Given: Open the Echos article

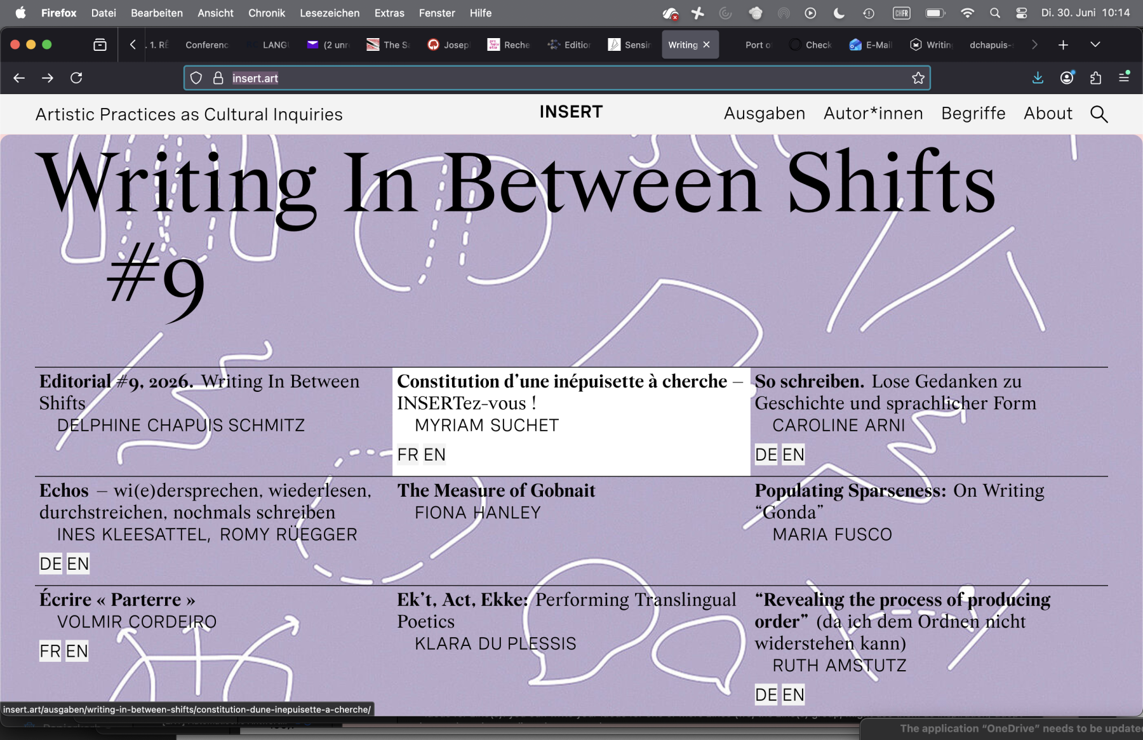Looking at the screenshot, I should pos(205,501).
